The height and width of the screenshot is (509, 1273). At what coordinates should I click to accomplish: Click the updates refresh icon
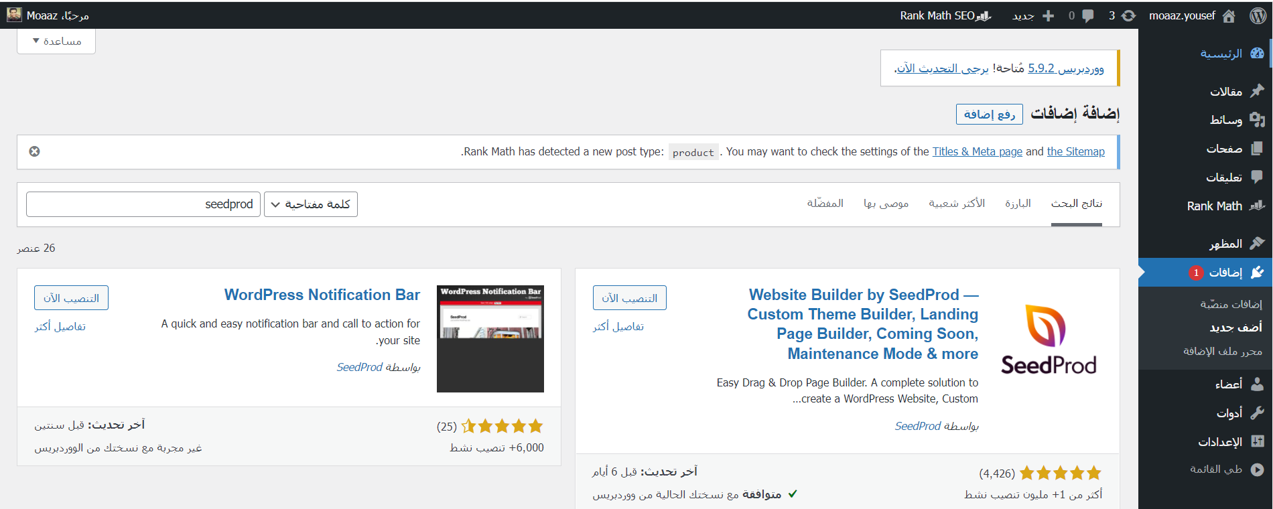click(1128, 15)
